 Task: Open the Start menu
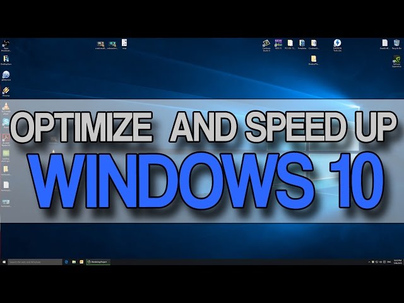pos(4,262)
